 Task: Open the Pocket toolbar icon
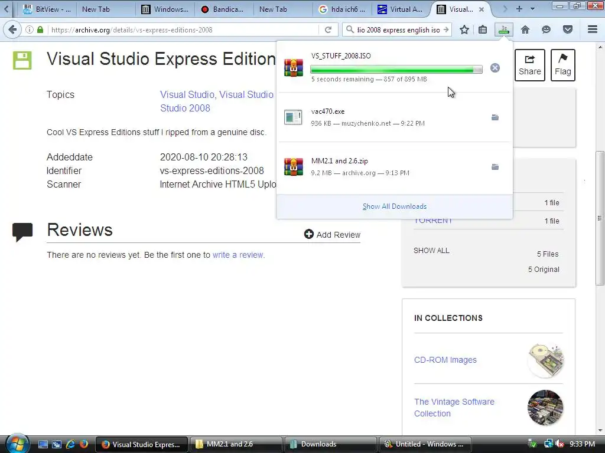(568, 29)
